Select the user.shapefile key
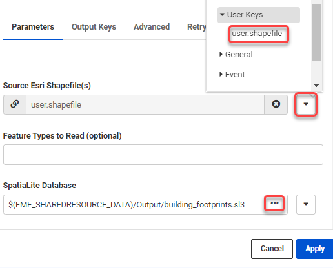Image resolution: width=333 pixels, height=268 pixels. [257, 33]
